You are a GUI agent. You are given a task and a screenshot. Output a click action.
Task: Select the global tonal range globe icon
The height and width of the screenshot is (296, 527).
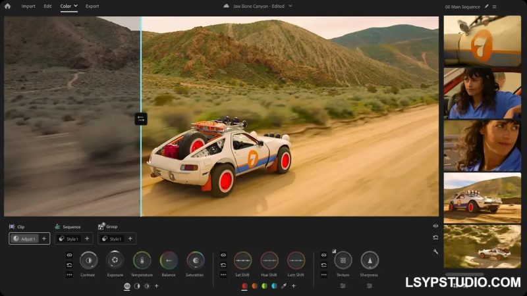point(127,286)
